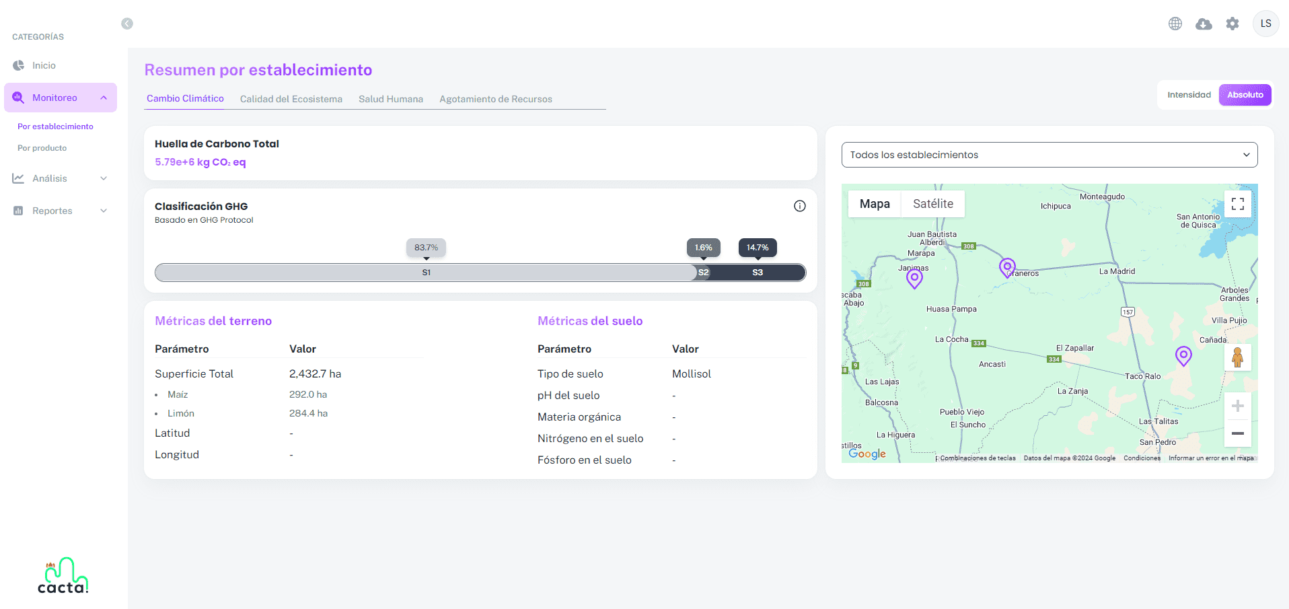Select the map pin near Graneros

click(x=1007, y=268)
